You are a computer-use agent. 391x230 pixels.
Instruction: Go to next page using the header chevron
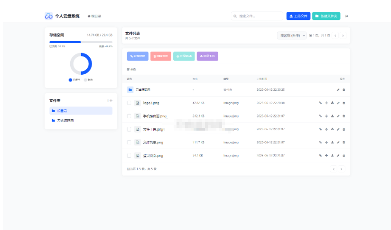(x=343, y=35)
